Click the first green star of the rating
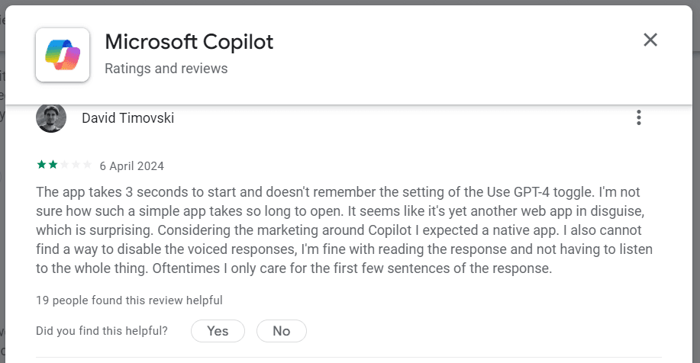 pyautogui.click(x=40, y=165)
